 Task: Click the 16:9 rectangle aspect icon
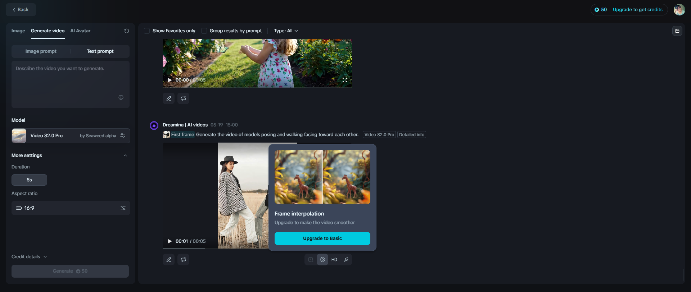19,208
